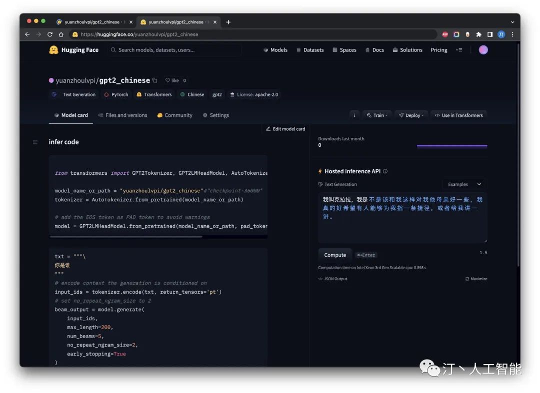This screenshot has width=540, height=393.
Task: Open Docs in the top navigation
Action: click(374, 50)
